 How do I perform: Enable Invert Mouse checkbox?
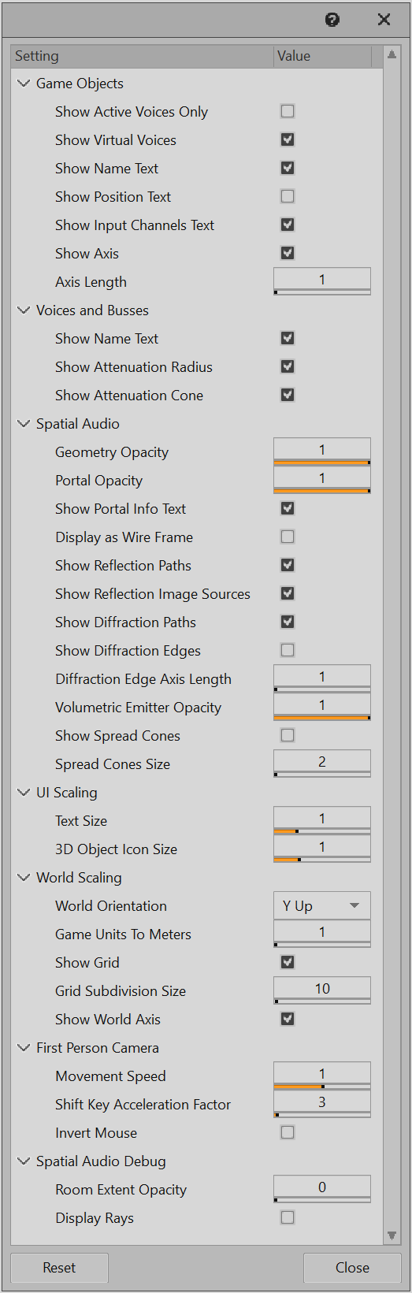288,1132
